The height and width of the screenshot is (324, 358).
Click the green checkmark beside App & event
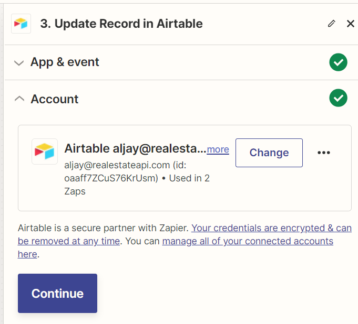coord(338,62)
